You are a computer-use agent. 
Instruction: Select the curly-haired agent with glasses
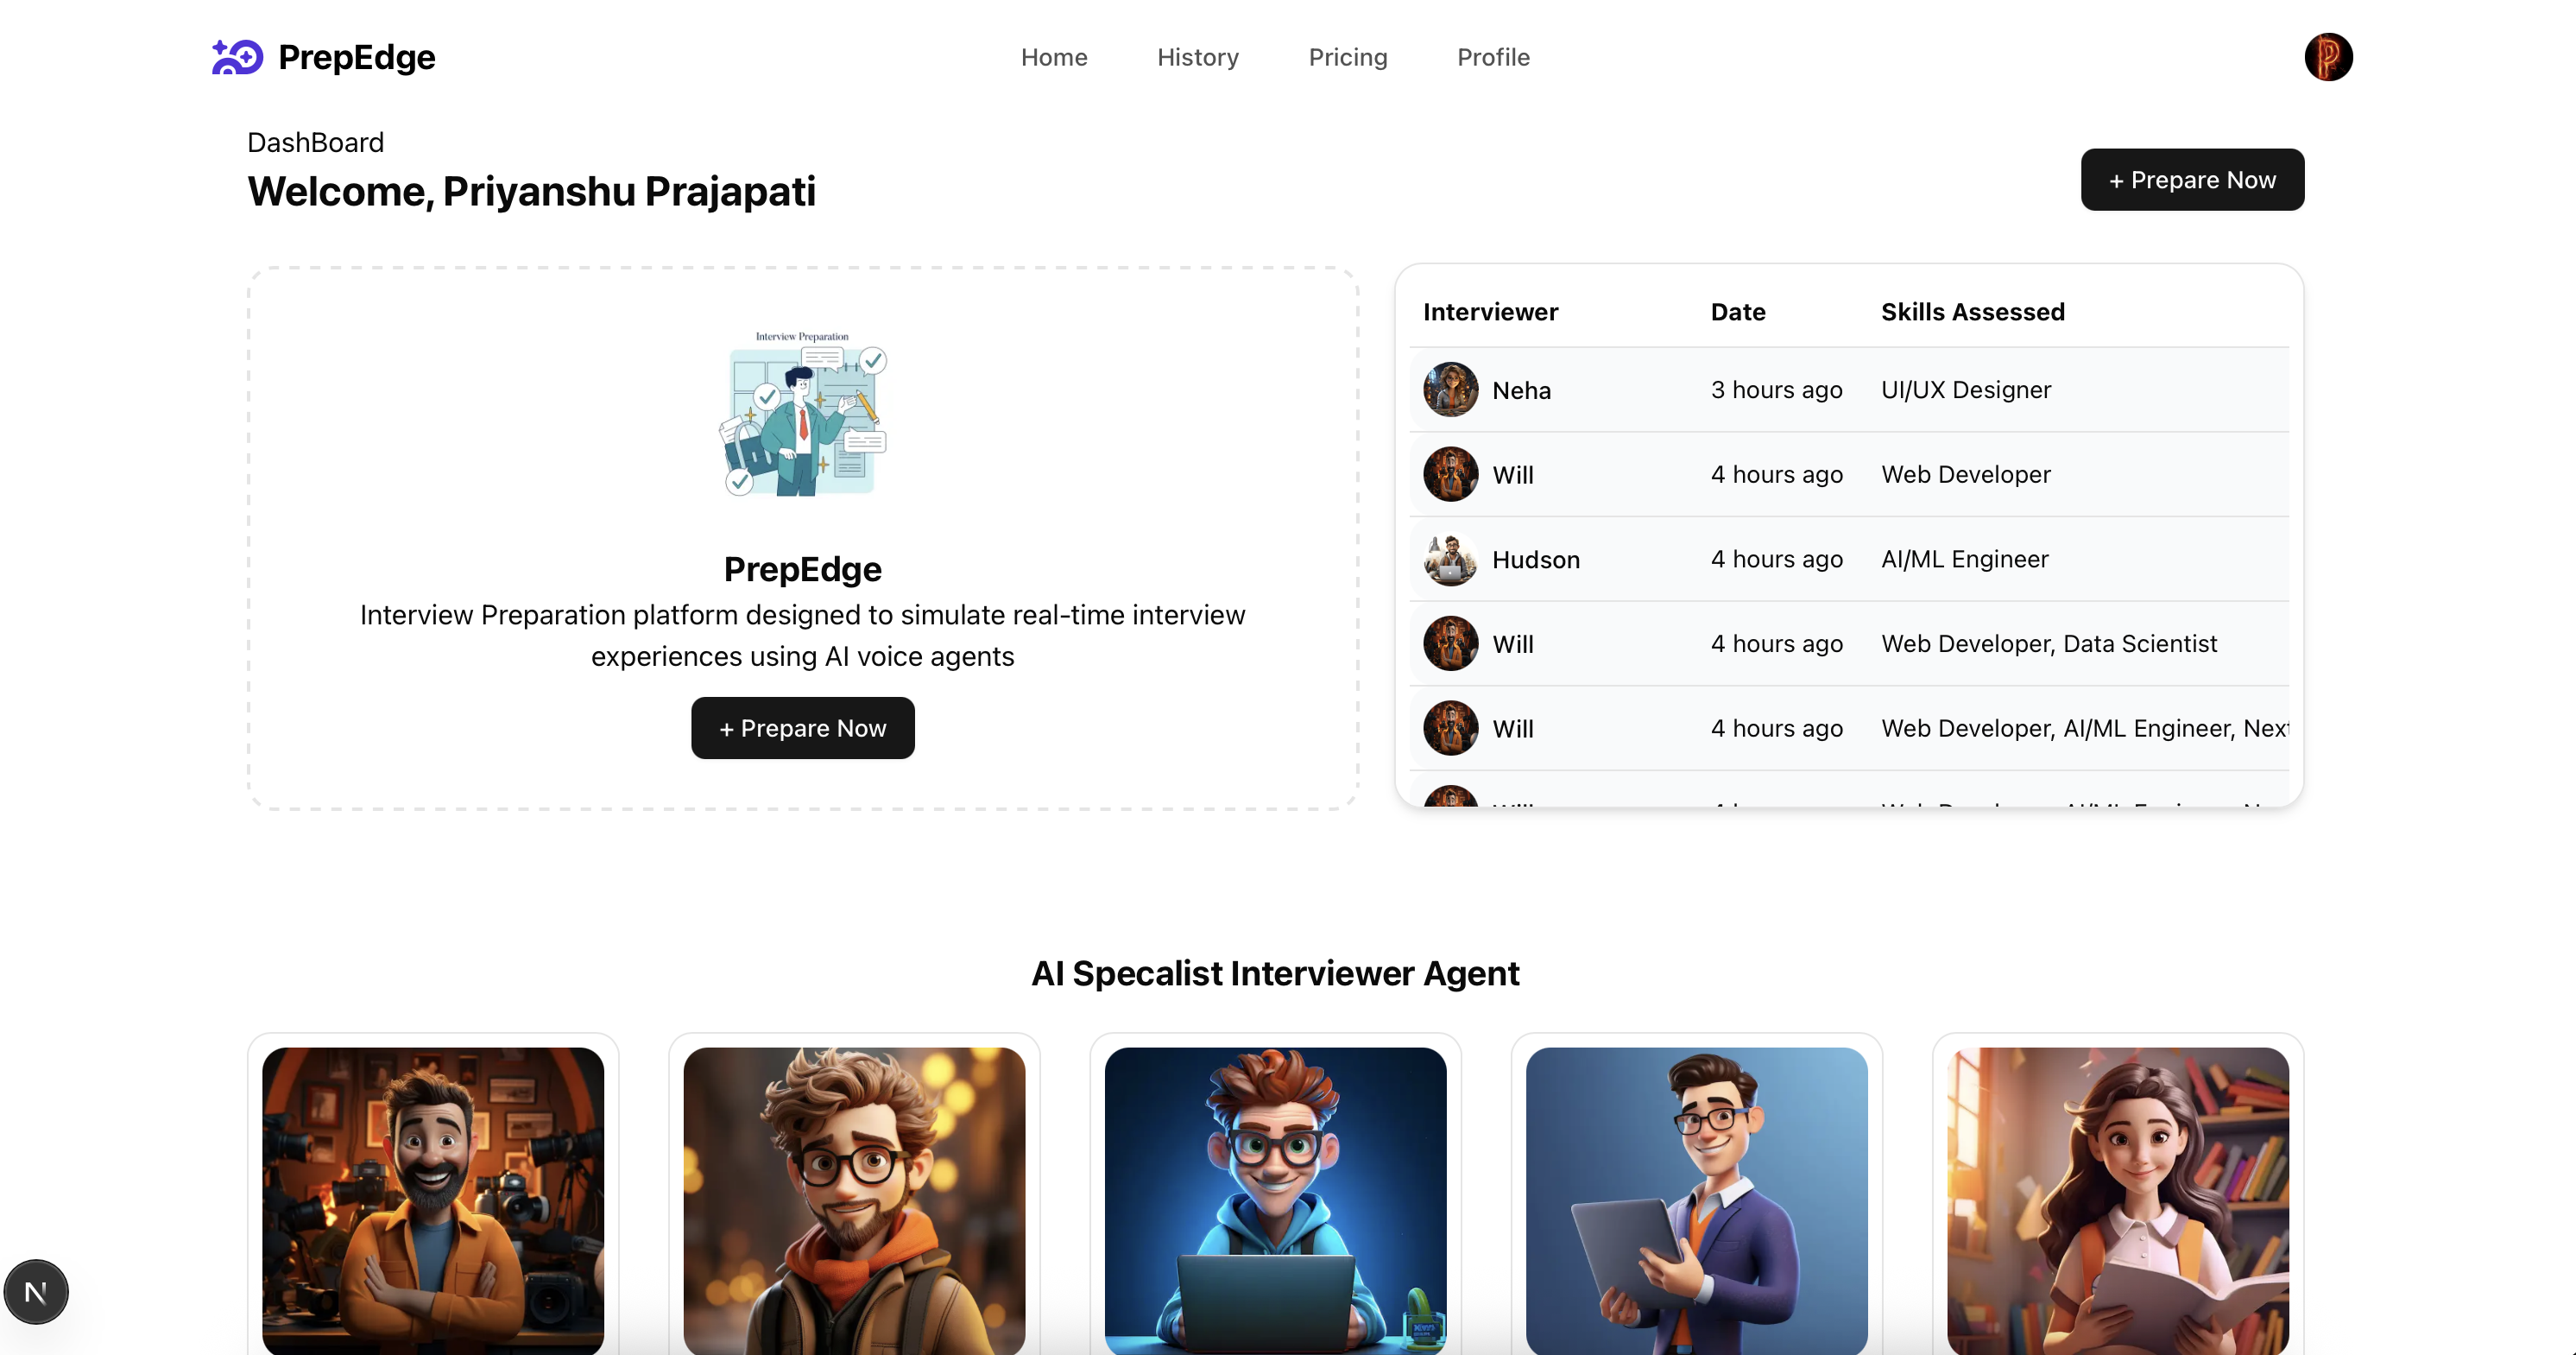(x=854, y=1201)
